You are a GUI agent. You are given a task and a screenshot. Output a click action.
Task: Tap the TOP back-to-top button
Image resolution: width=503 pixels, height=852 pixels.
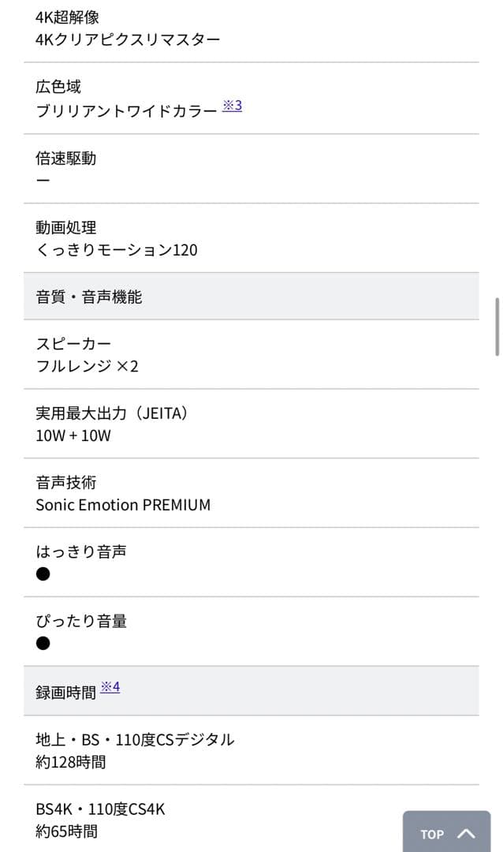446,833
